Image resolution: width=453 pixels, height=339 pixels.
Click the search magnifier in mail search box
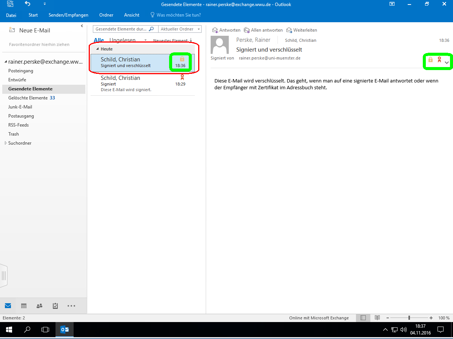(151, 29)
